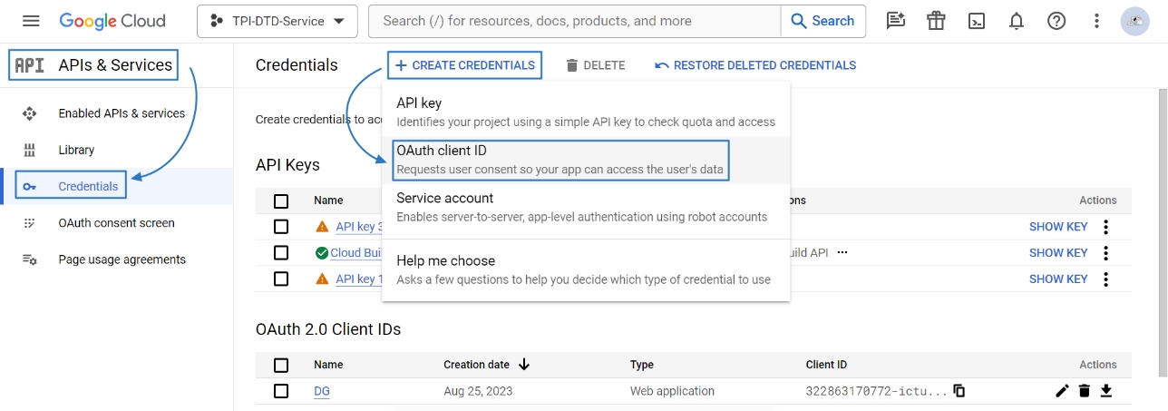Image resolution: width=1168 pixels, height=411 pixels.
Task: Type in the resources search field
Action: [576, 21]
